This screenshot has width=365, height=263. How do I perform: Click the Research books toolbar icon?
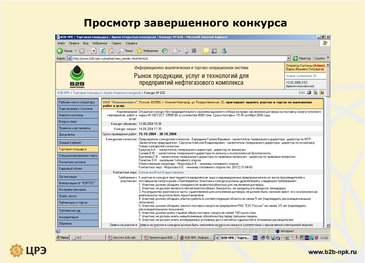pyautogui.click(x=214, y=51)
